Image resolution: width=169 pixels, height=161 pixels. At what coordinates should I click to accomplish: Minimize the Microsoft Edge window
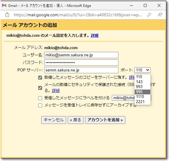131,5
